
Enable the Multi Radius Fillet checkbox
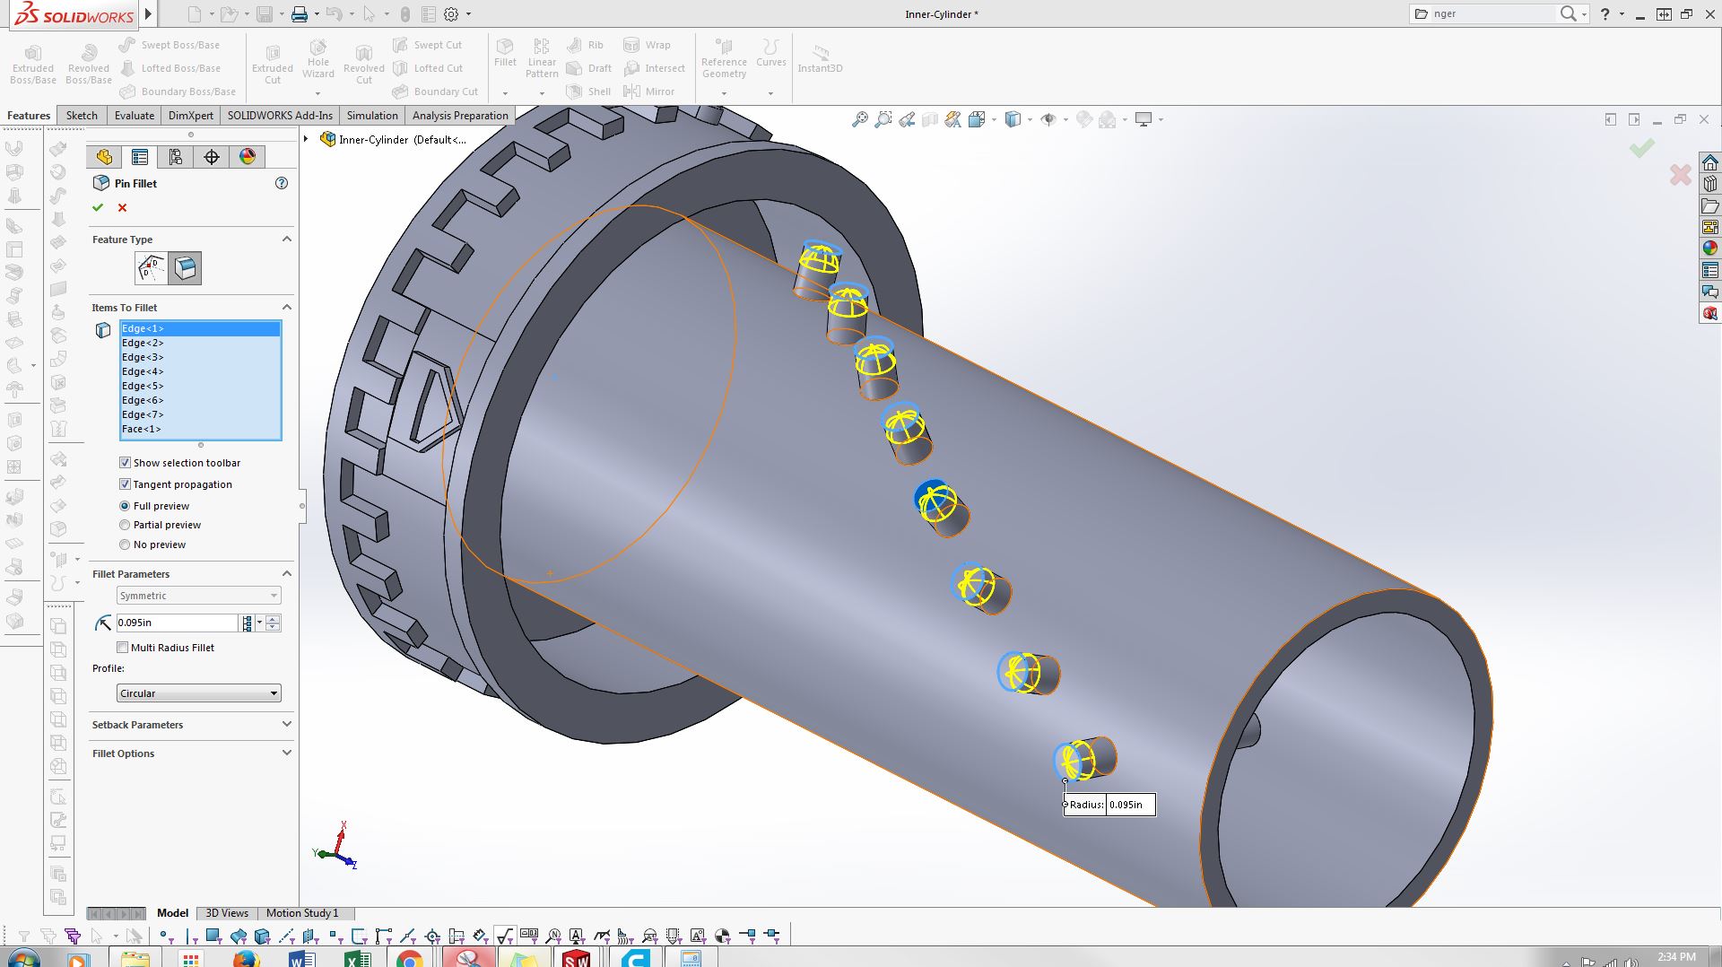123,648
